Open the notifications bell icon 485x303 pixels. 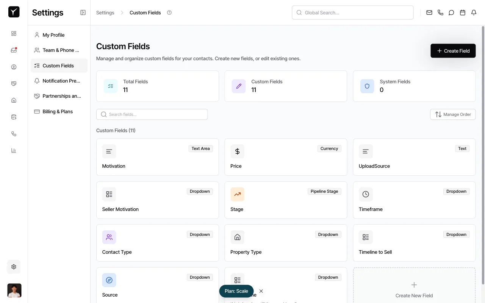pos(473,12)
